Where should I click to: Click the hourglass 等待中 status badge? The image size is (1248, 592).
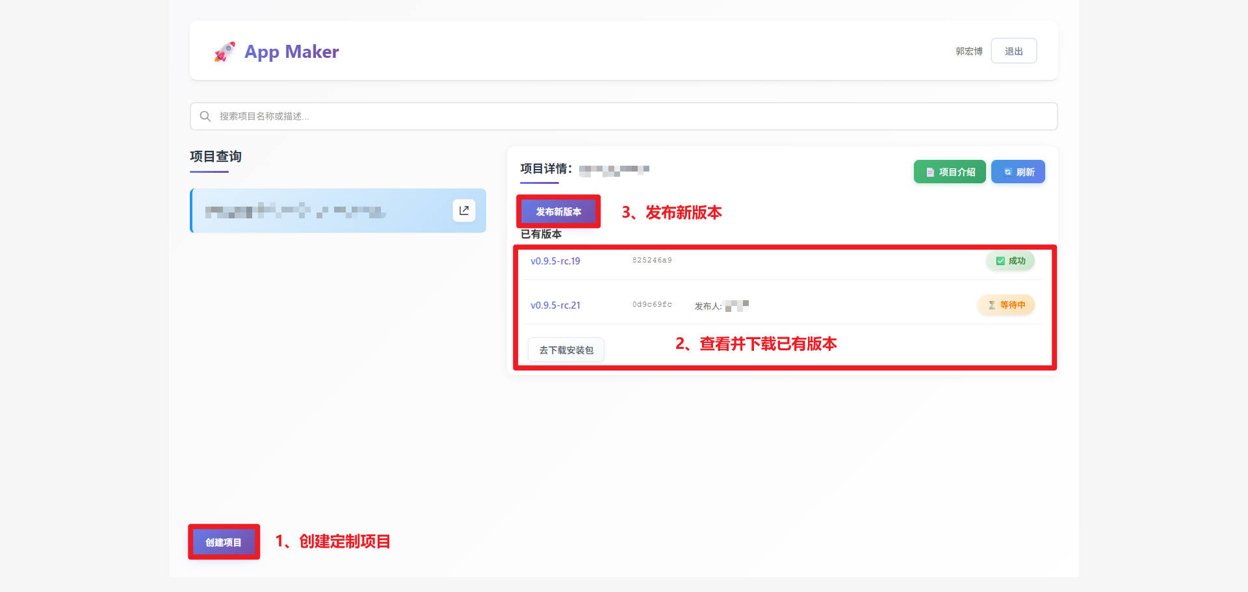coord(1006,305)
